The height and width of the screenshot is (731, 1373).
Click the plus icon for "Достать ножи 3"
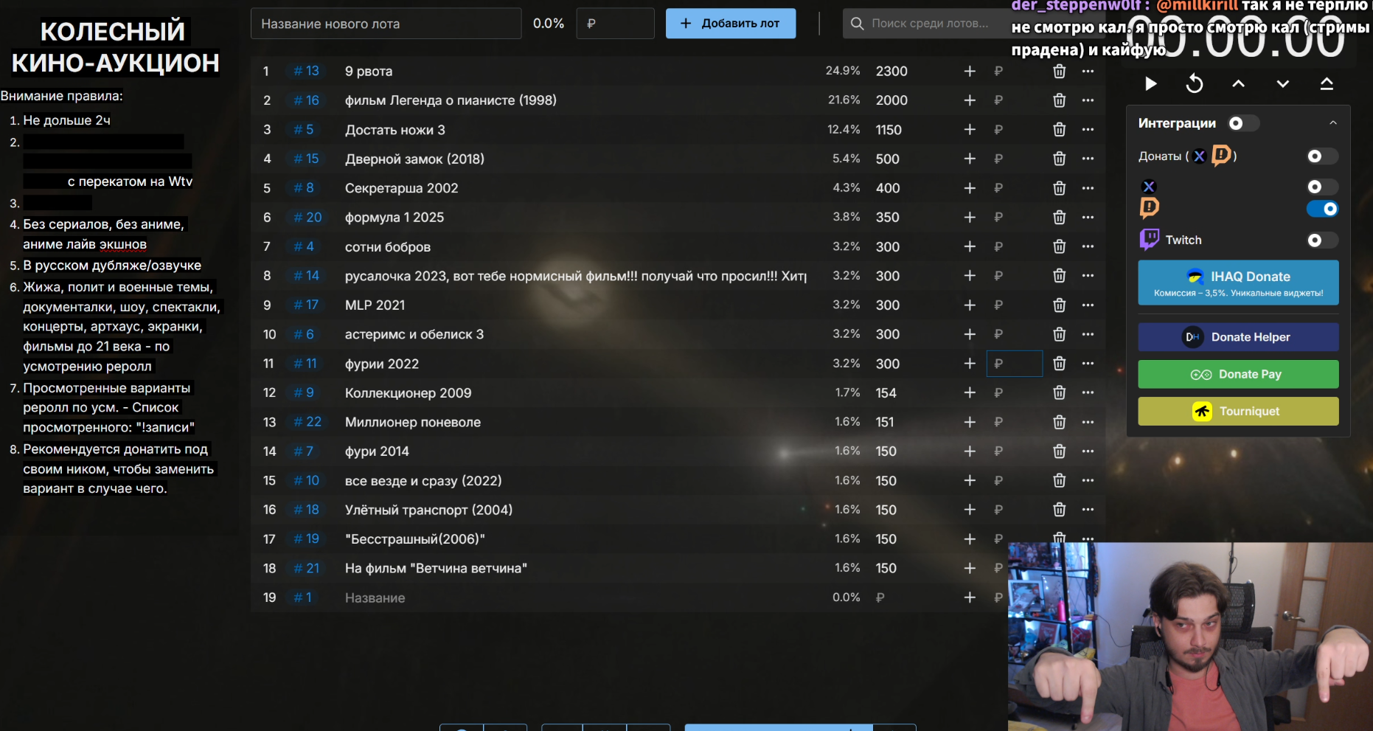tap(970, 129)
